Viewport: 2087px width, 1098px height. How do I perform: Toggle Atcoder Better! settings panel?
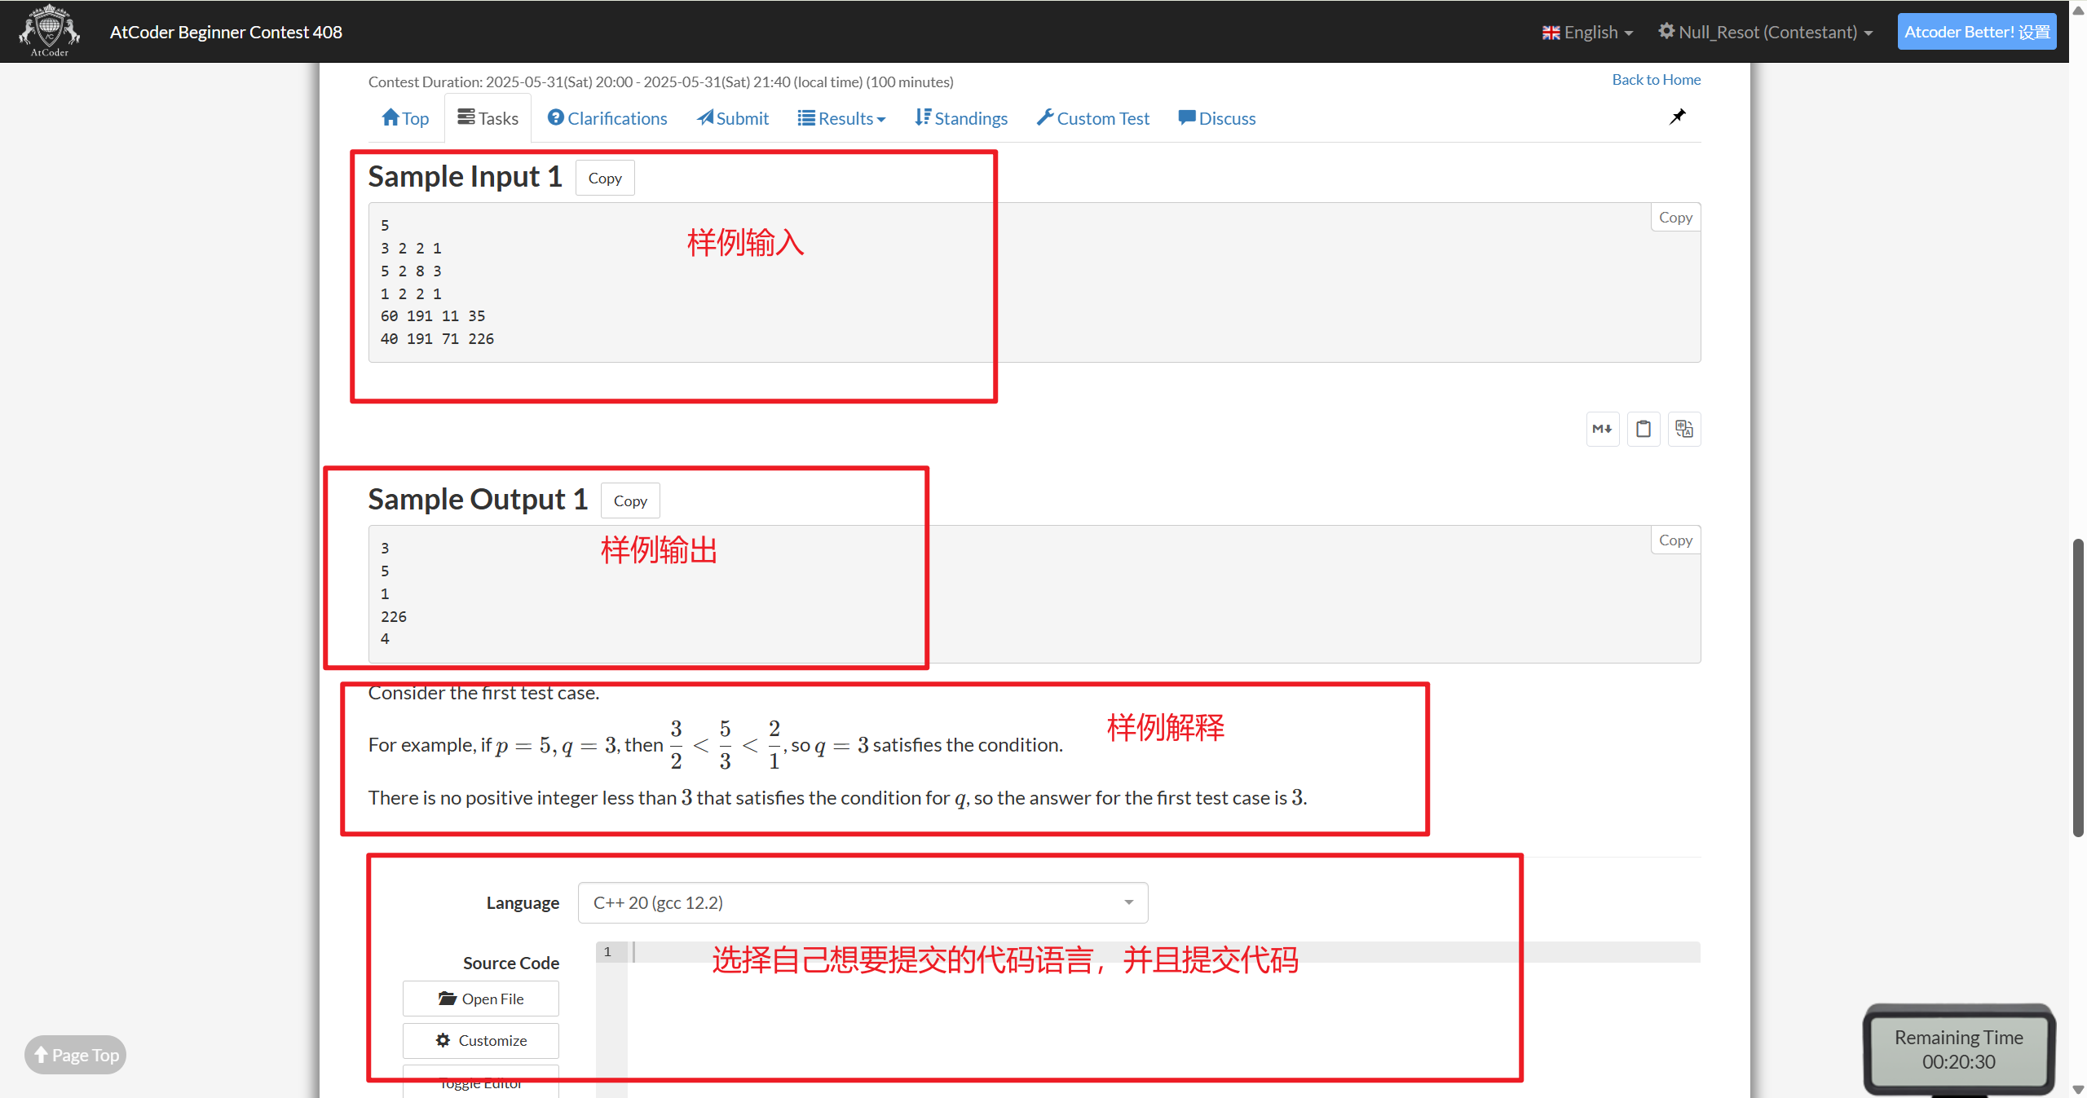coord(1977,31)
